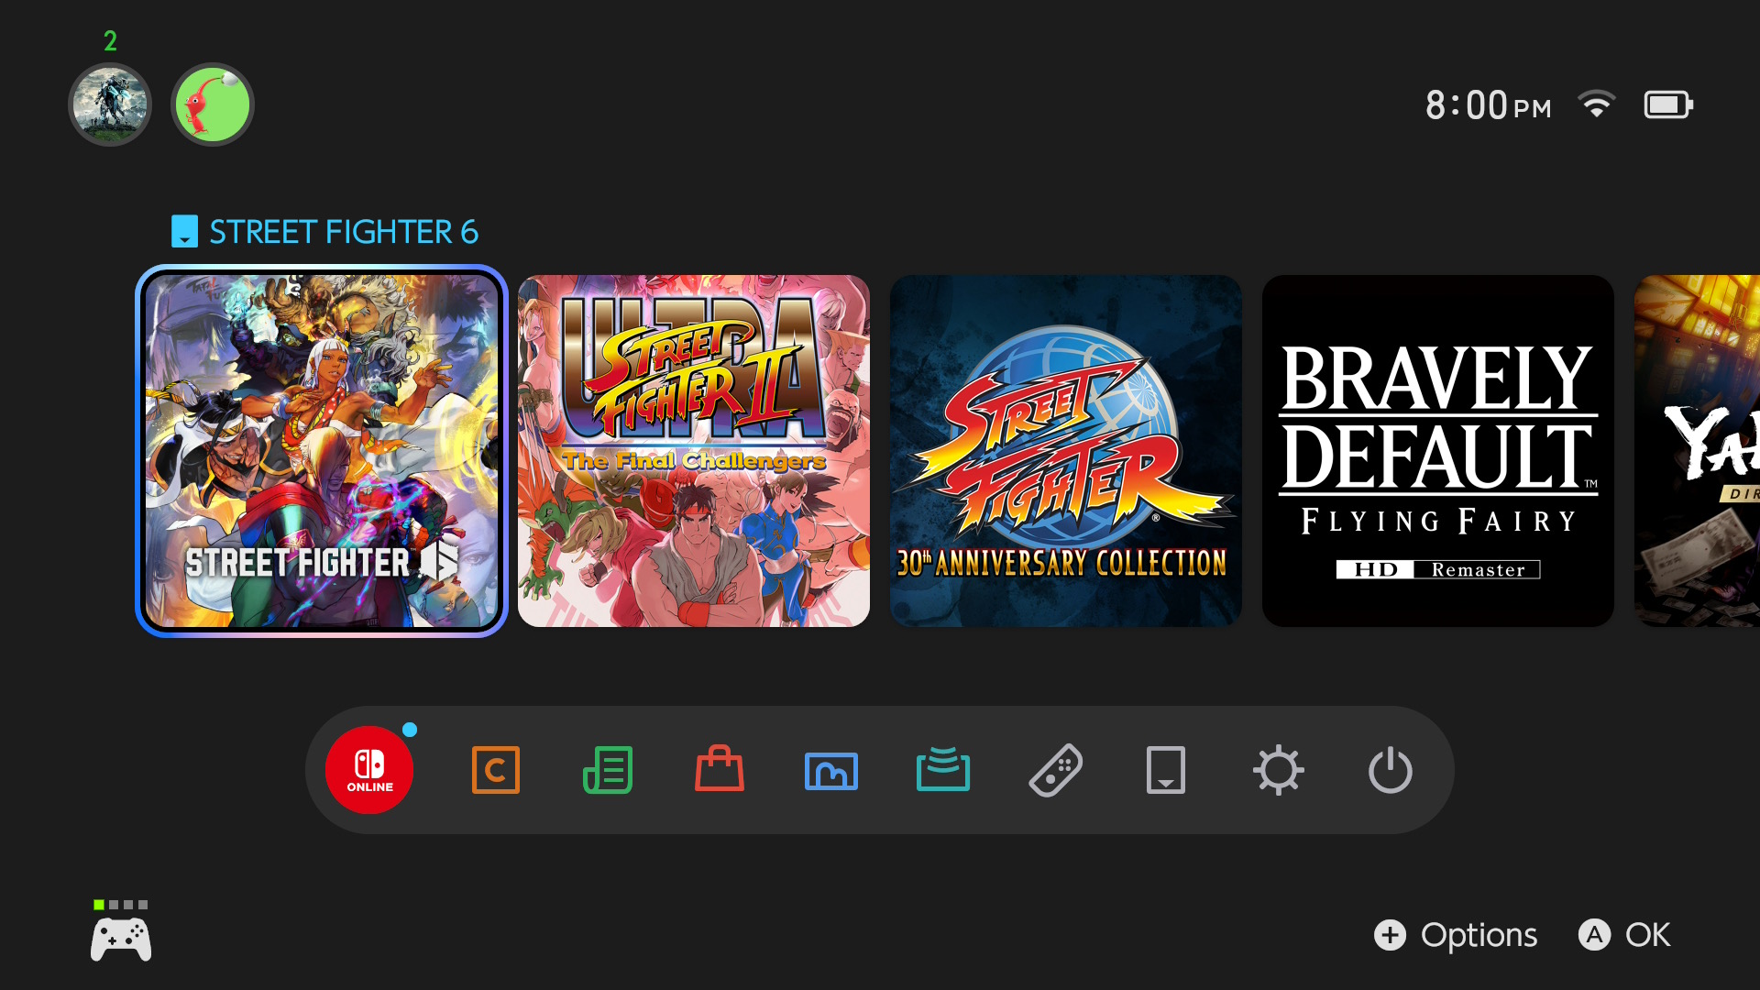Open System Settings gear
This screenshot has width=1760, height=990.
tap(1279, 770)
